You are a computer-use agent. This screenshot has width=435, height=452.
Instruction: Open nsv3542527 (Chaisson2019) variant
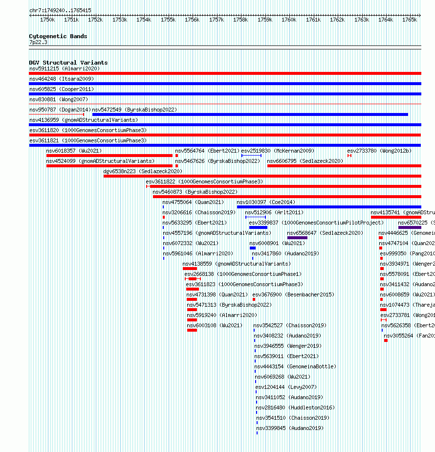pos(290,325)
